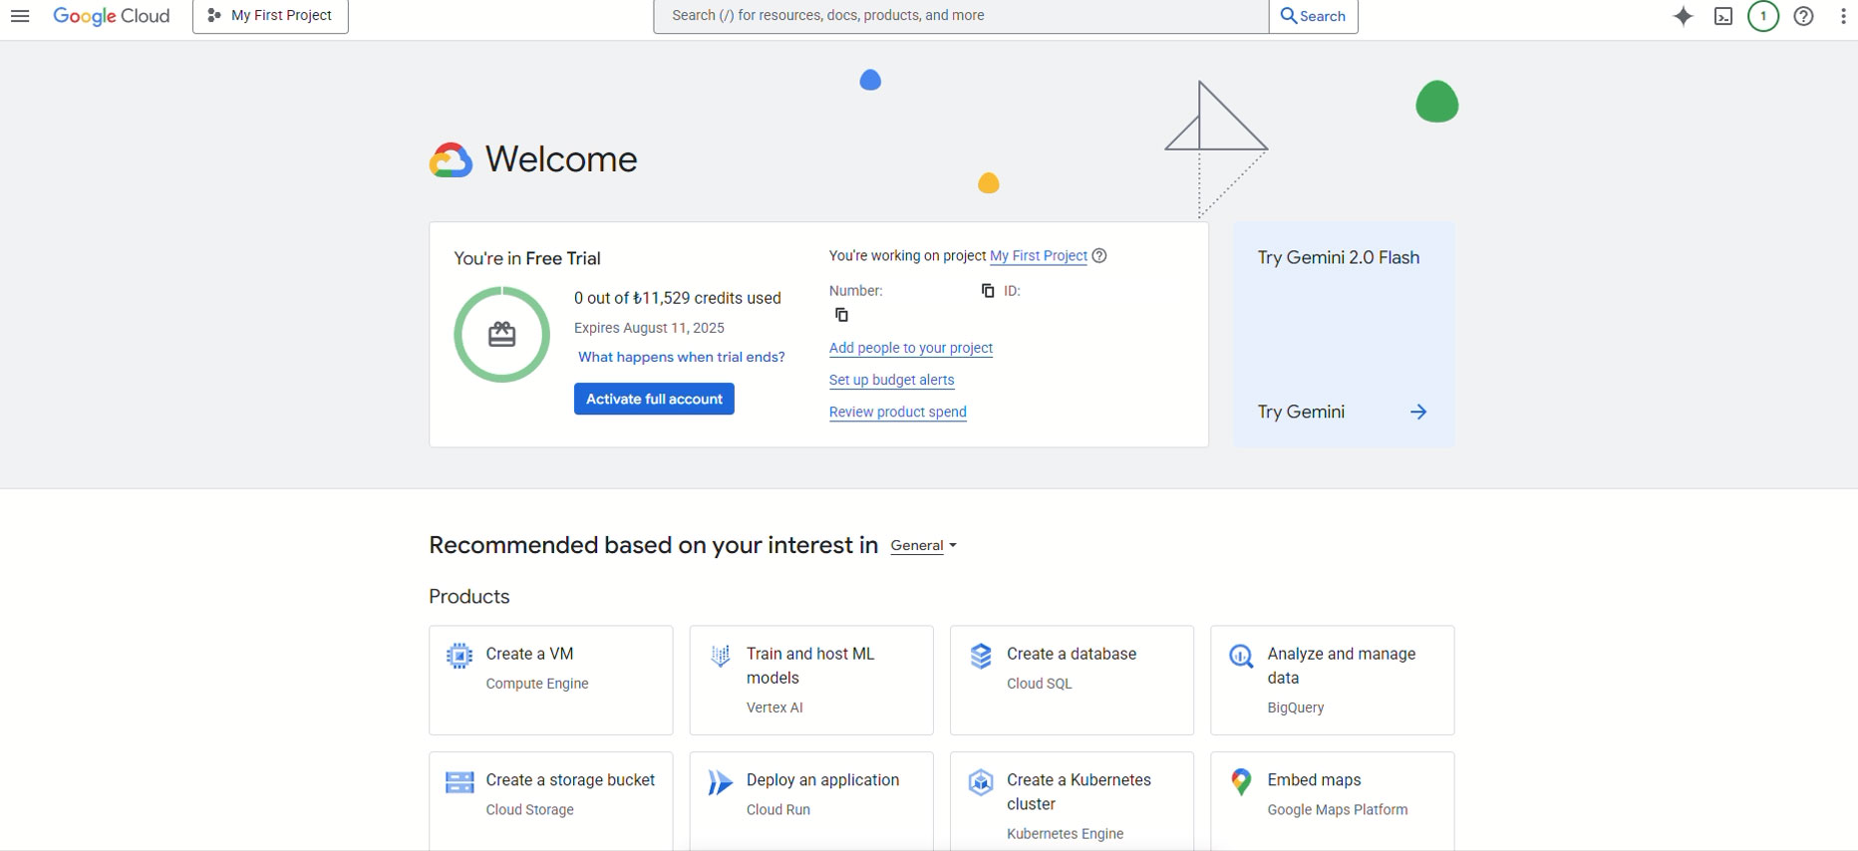
Task: Open the three-dot settings menu
Action: [1843, 16]
